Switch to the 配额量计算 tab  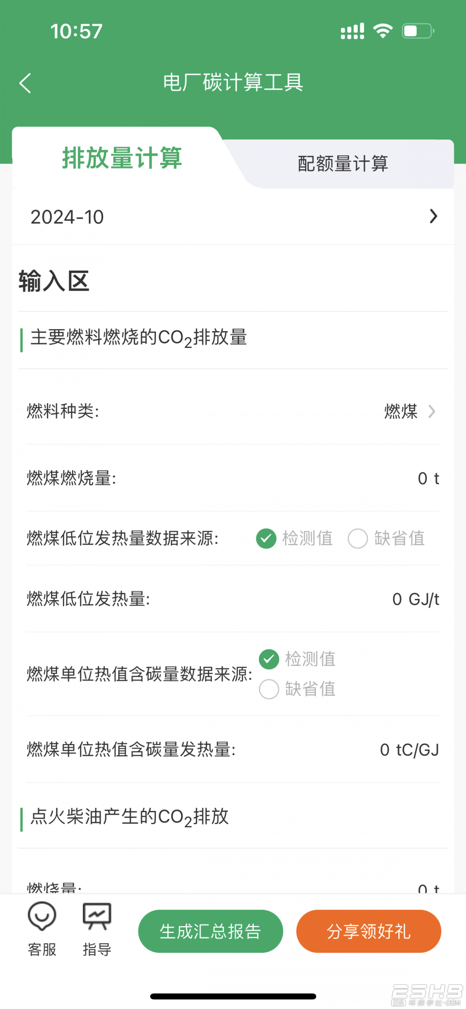click(343, 164)
